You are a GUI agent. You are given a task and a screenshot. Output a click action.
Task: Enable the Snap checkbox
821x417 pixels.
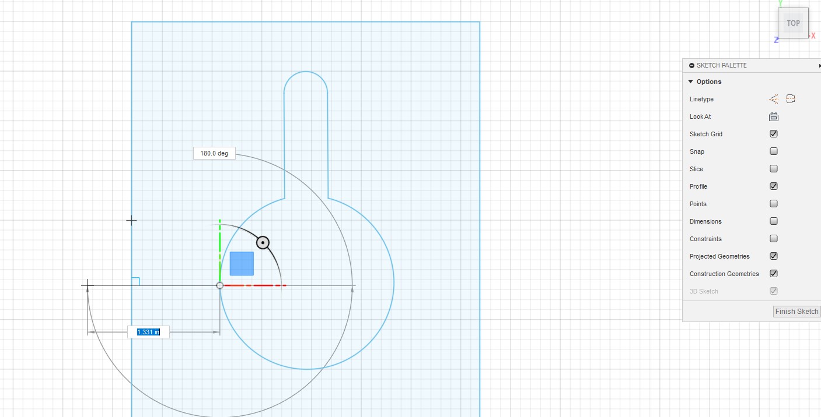(774, 151)
